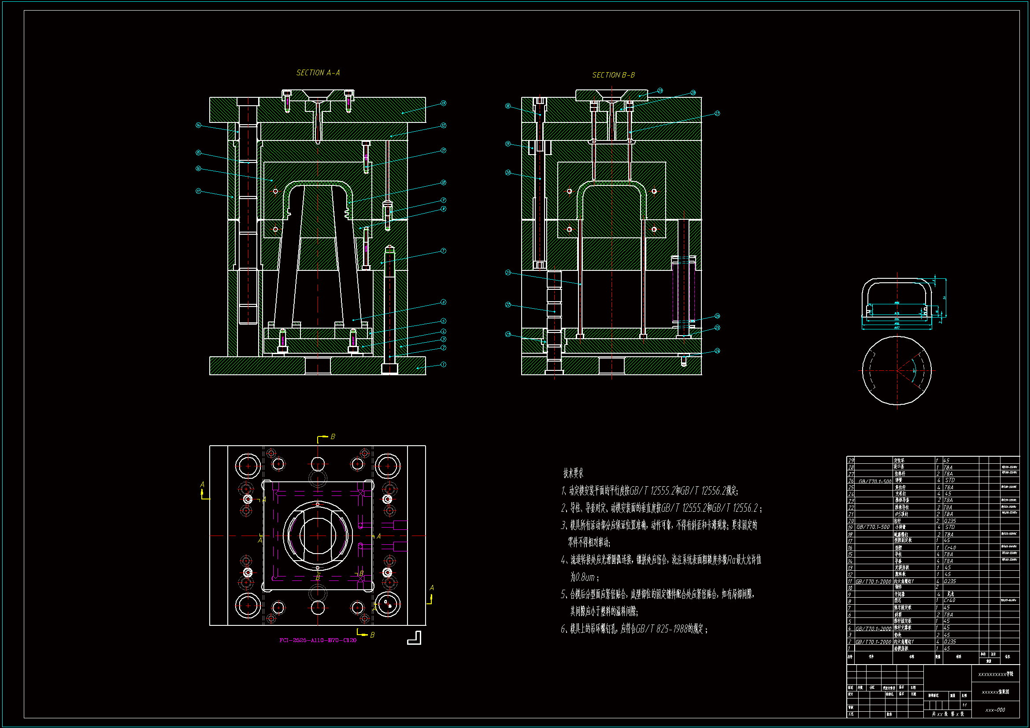This screenshot has height=728, width=1030.
Task: Click the SECTION A-A view title
Action: (x=318, y=73)
